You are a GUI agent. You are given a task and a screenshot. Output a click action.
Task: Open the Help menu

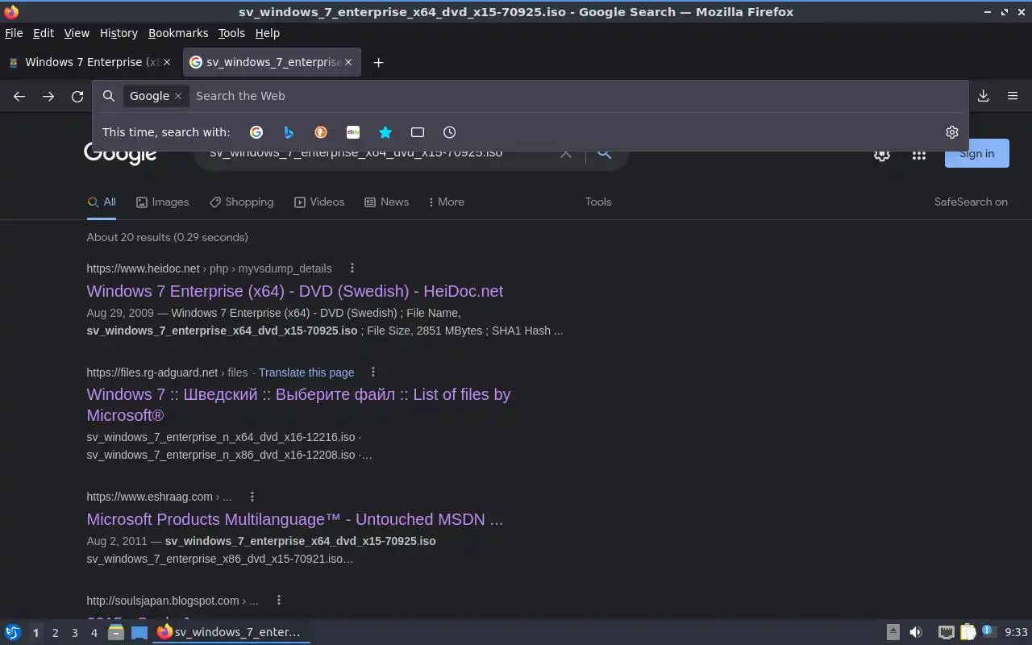point(268,33)
